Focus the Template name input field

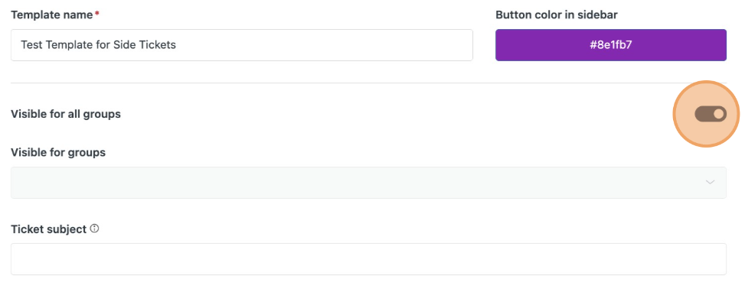(241, 45)
